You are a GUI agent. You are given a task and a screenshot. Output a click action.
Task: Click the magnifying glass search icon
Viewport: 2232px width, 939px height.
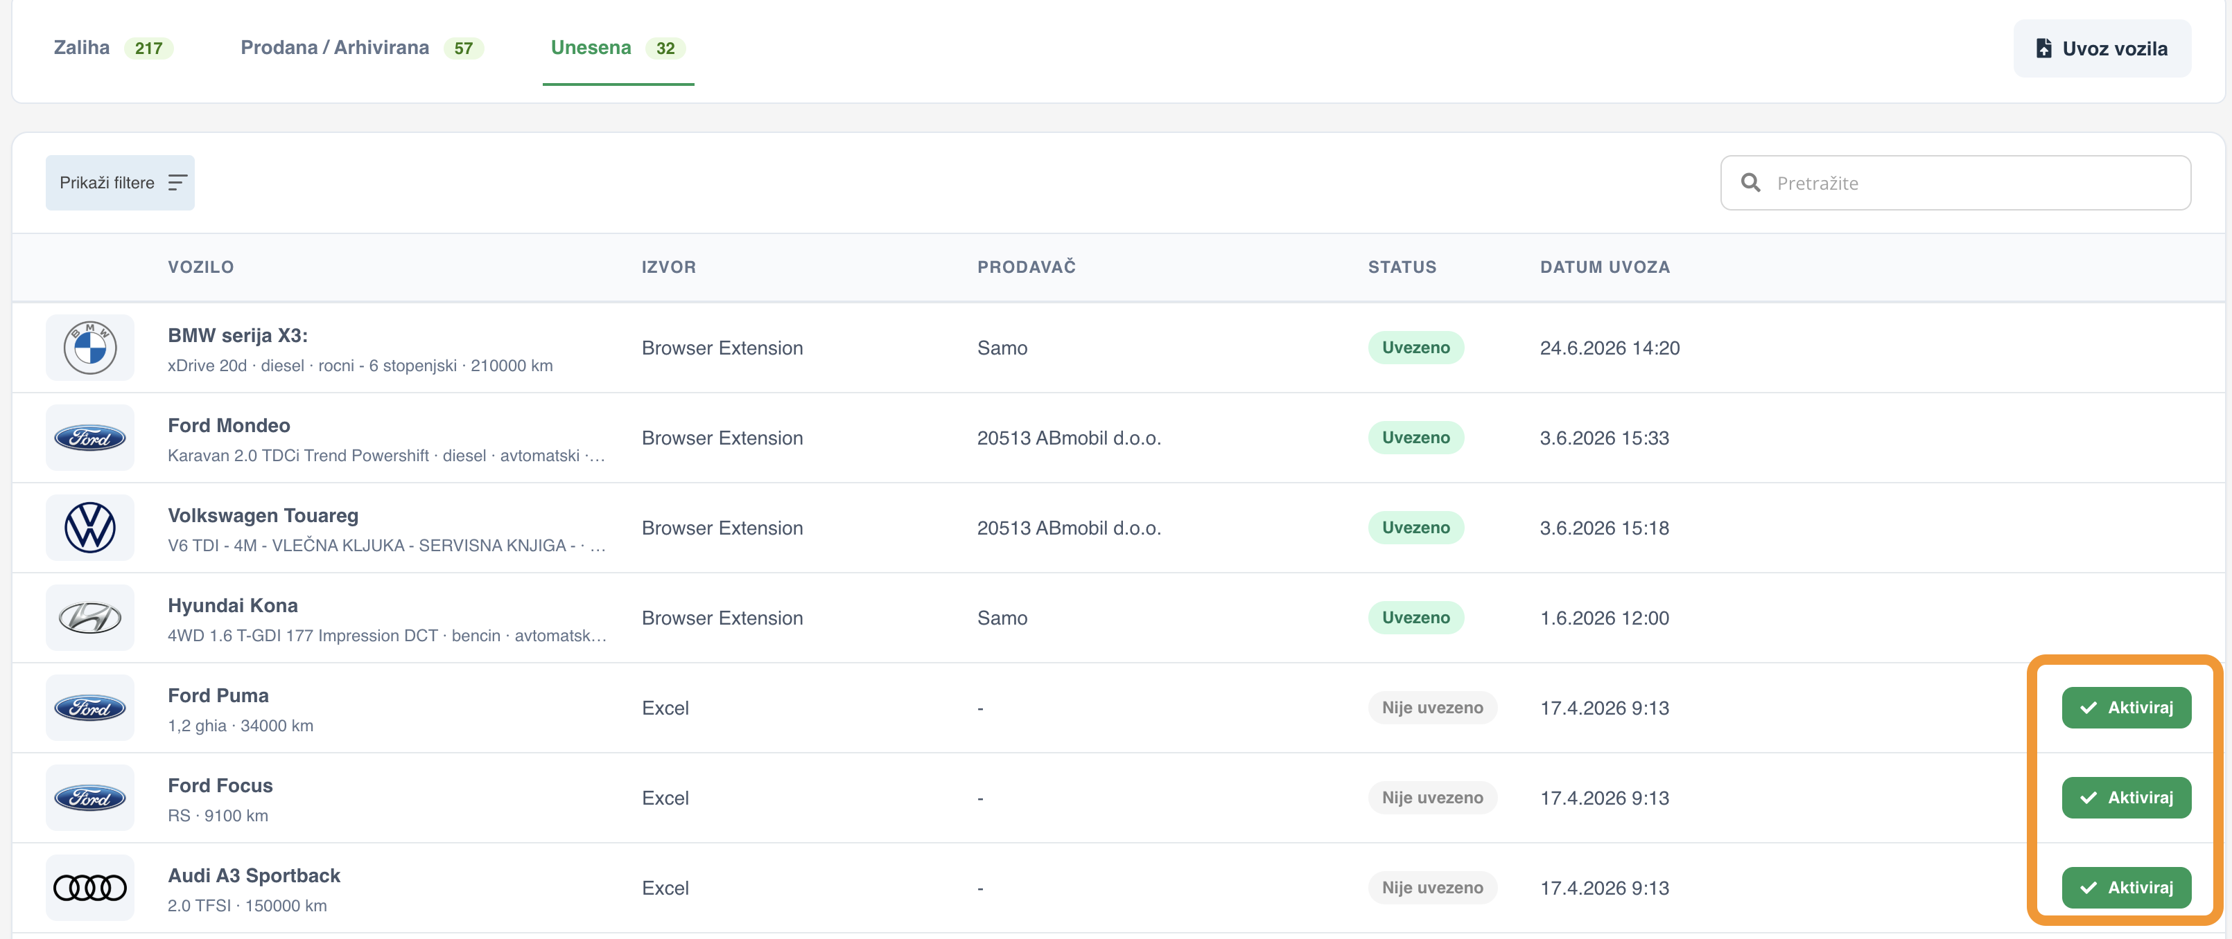coord(1750,183)
